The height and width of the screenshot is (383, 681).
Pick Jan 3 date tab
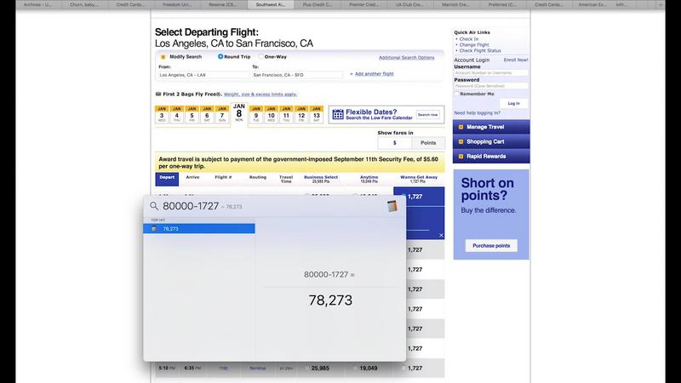(162, 114)
